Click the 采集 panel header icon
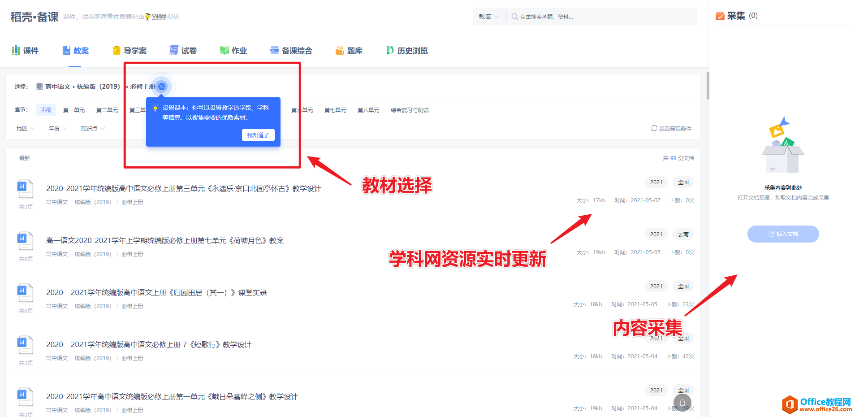This screenshot has width=855, height=417. [x=720, y=16]
